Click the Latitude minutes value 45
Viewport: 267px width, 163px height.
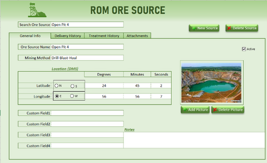coord(137,86)
